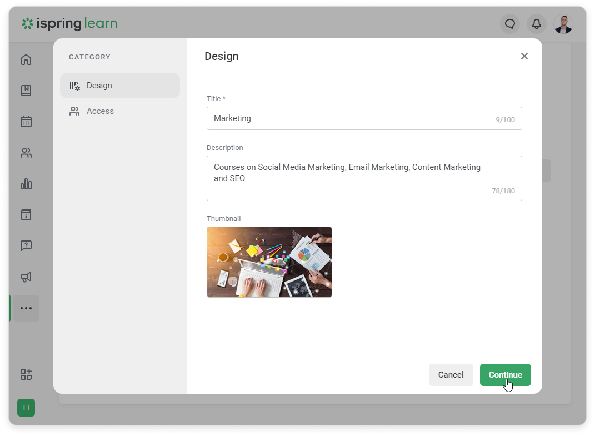The height and width of the screenshot is (436, 595).
Task: Click the Cancel button
Action: (451, 375)
